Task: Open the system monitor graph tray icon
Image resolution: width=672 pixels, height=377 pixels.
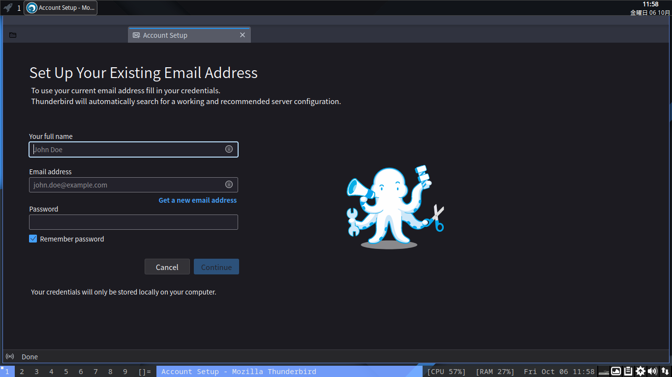Action: click(x=616, y=372)
